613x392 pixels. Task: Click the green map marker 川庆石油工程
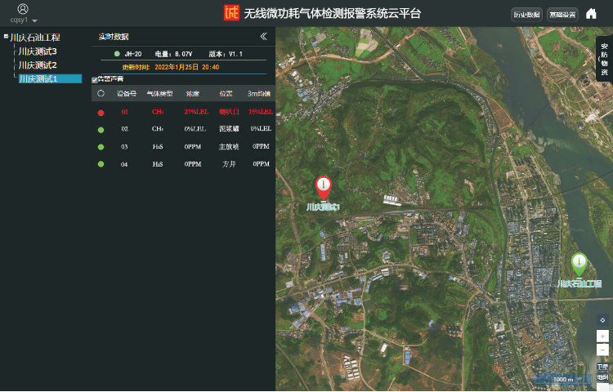[579, 265]
